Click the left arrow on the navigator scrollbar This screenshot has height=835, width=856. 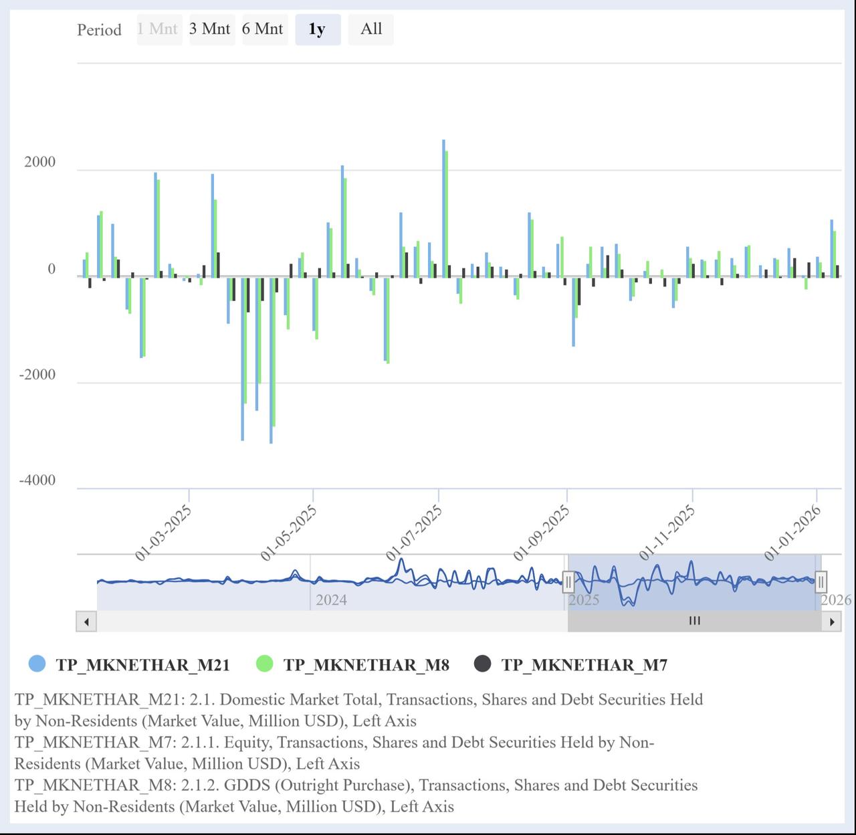pyautogui.click(x=86, y=621)
